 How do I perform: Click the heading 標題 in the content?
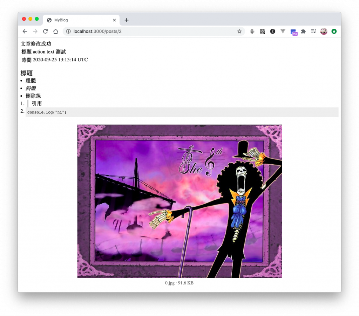tap(27, 73)
